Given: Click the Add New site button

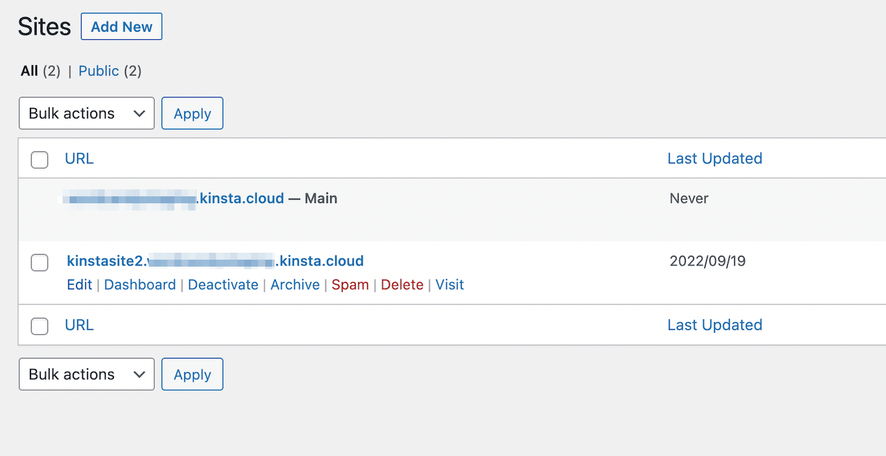Looking at the screenshot, I should click(122, 27).
